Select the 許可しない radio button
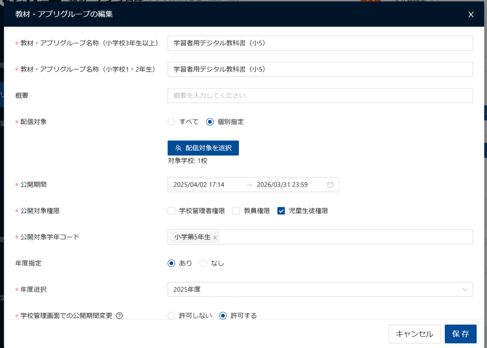The width and height of the screenshot is (487, 348). point(171,316)
